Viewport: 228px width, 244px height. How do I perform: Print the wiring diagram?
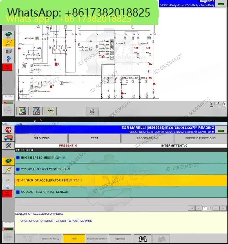pyautogui.click(x=92, y=111)
